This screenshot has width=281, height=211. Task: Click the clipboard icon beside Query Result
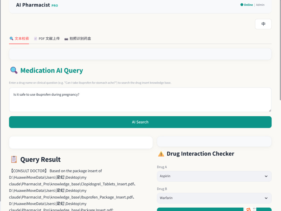14,159
